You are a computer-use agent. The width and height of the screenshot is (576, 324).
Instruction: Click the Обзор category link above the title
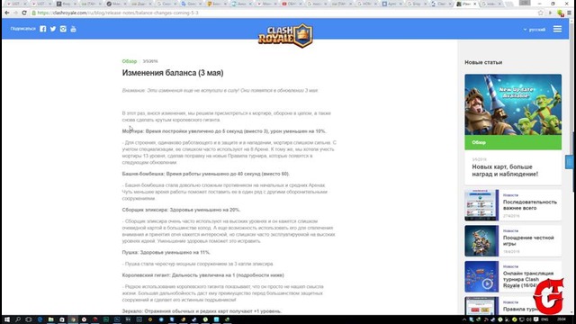[x=130, y=61]
